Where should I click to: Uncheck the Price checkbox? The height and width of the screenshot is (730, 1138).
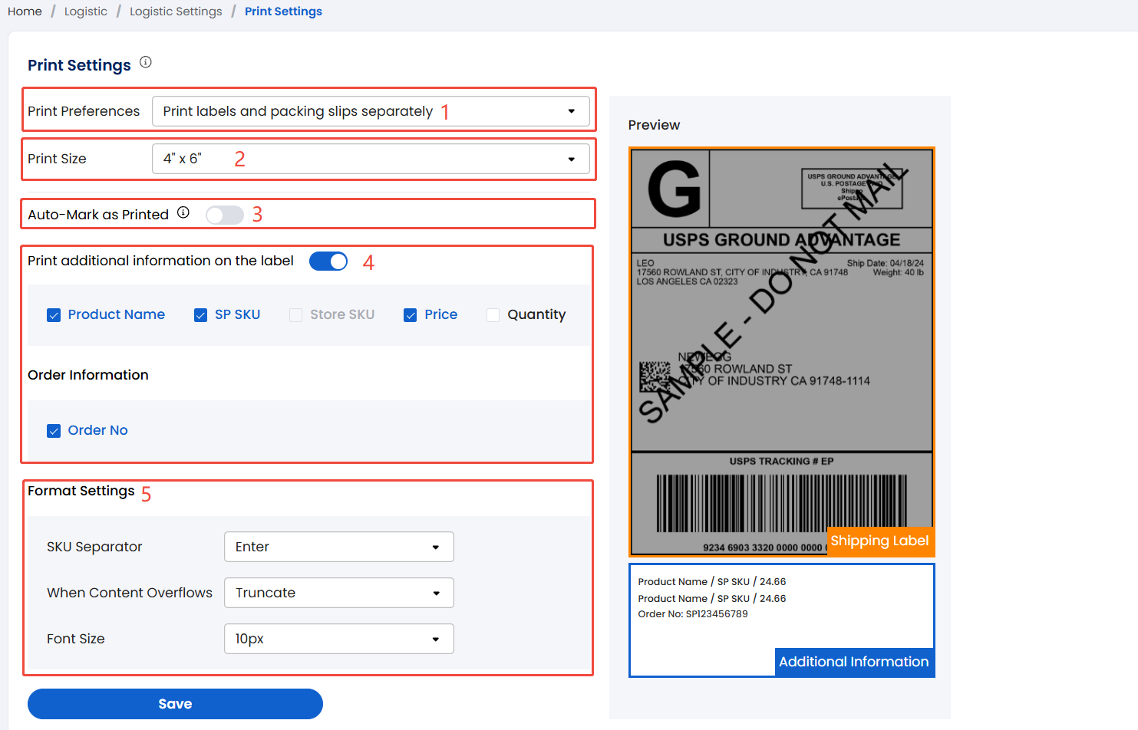[x=411, y=315]
